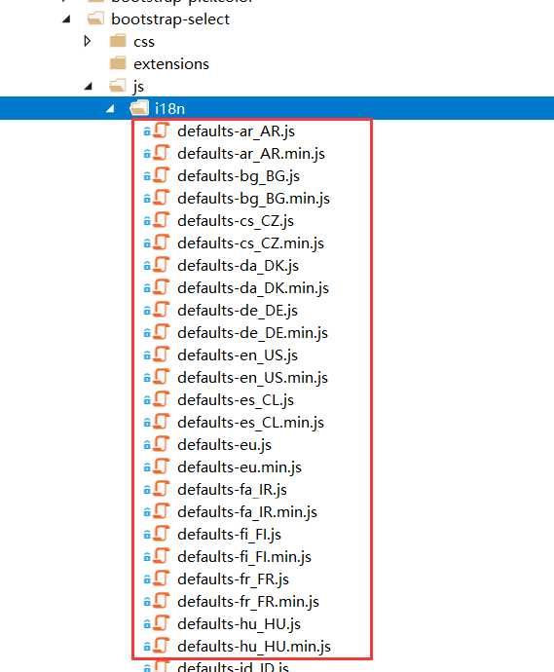Click the script icon of defaults-bg_BG.min.js
This screenshot has height=672, width=554.
pos(162,198)
